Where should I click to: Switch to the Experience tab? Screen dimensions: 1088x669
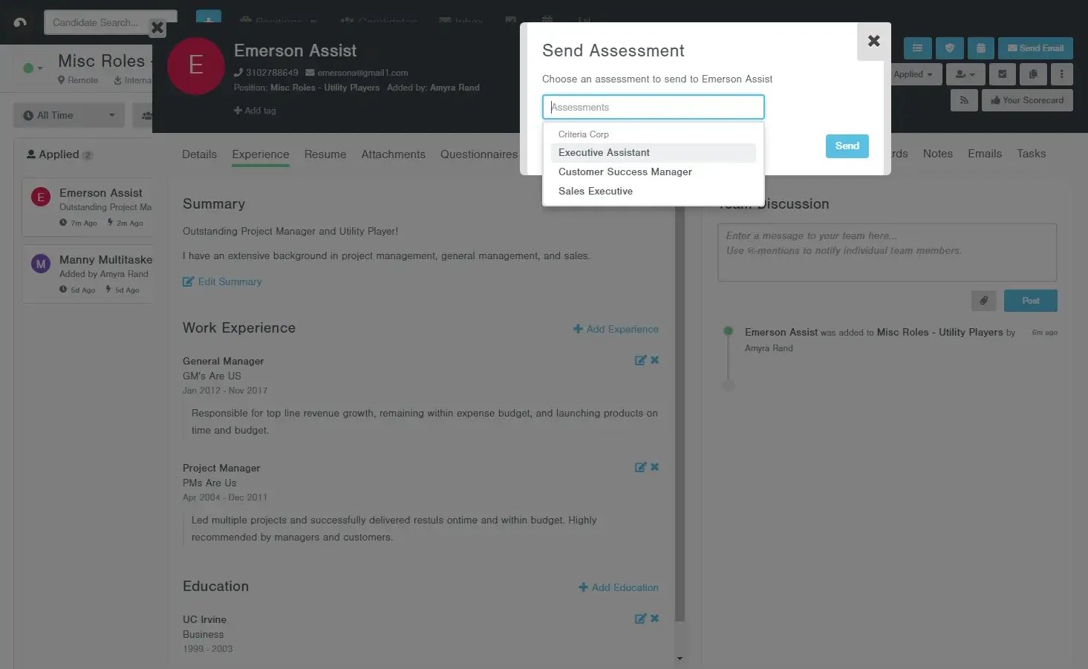[261, 154]
